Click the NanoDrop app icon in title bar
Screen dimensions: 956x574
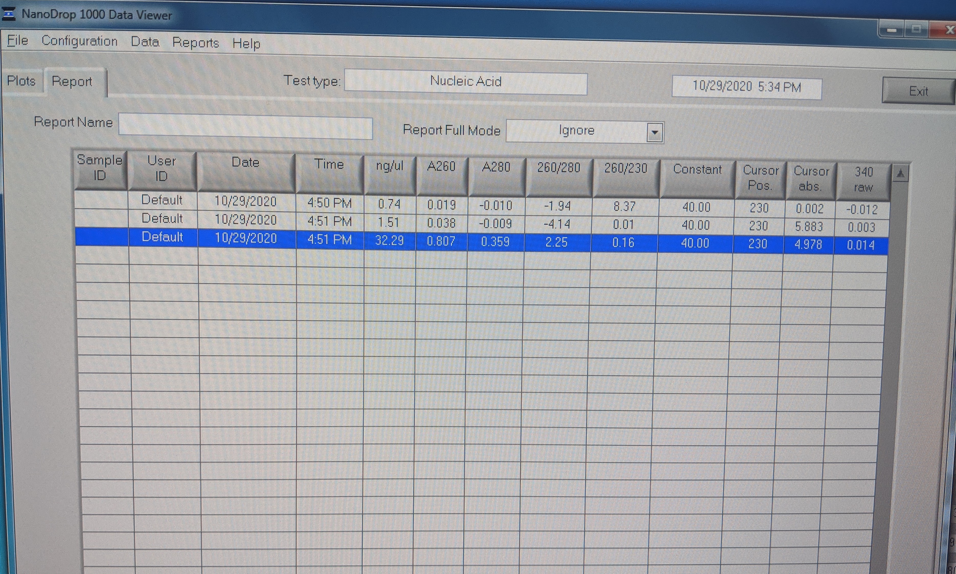(x=8, y=14)
